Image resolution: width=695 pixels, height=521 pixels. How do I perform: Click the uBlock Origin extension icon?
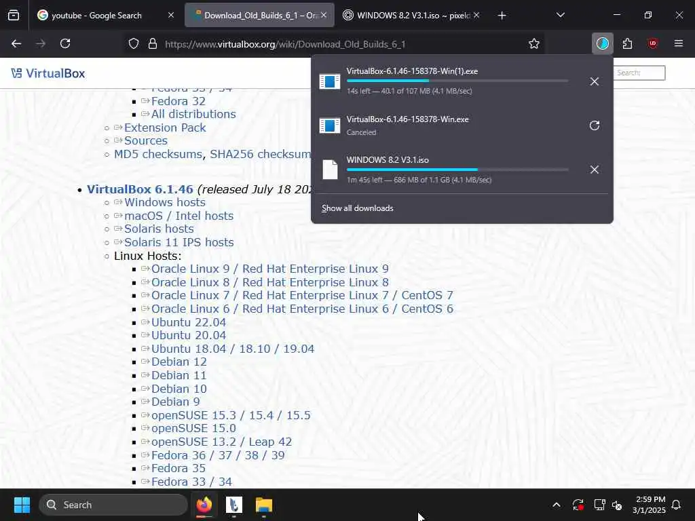tap(652, 43)
